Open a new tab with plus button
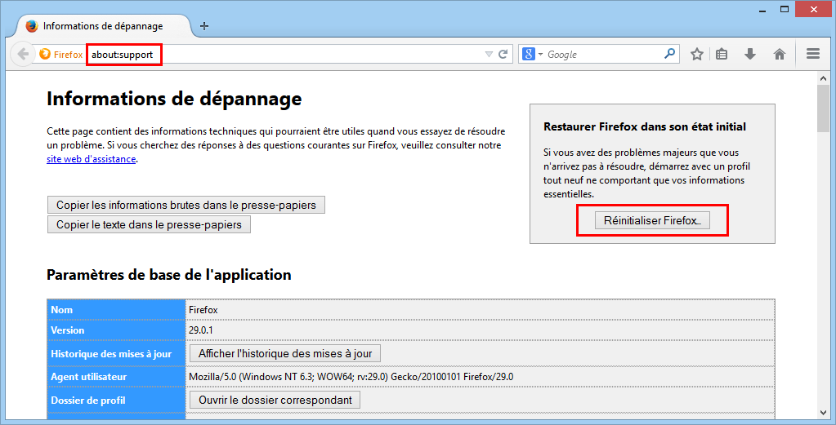 (x=204, y=26)
